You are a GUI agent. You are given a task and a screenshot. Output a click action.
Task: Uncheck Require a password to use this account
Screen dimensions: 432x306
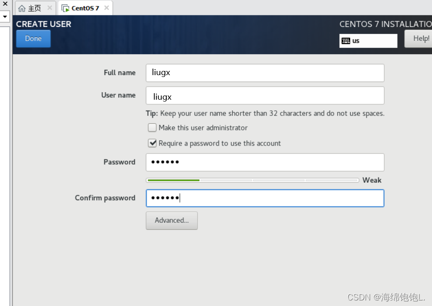pos(152,143)
